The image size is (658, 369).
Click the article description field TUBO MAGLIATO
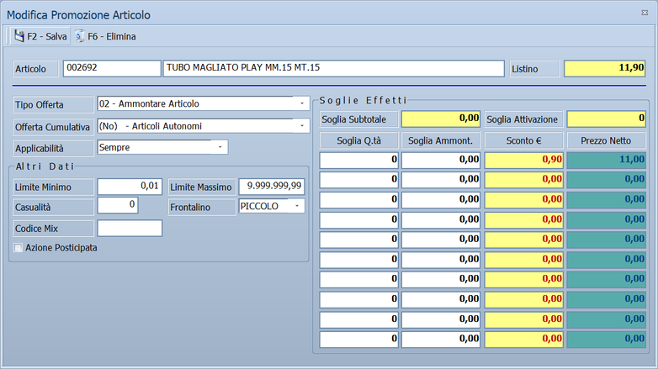point(333,68)
